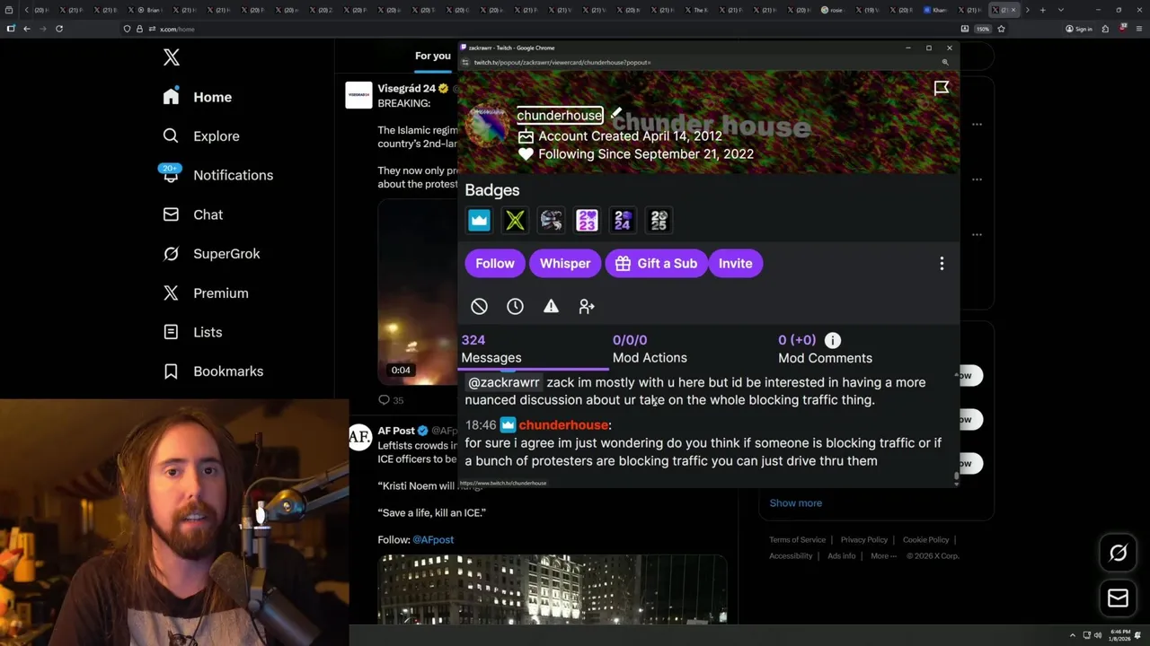Click chunderhouse name in the 18:46 message
The height and width of the screenshot is (646, 1150).
pos(563,424)
